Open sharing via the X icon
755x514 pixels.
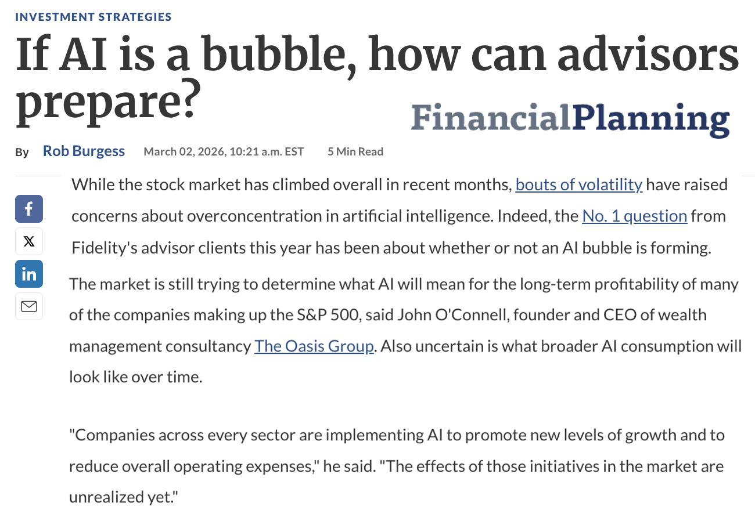click(x=28, y=241)
